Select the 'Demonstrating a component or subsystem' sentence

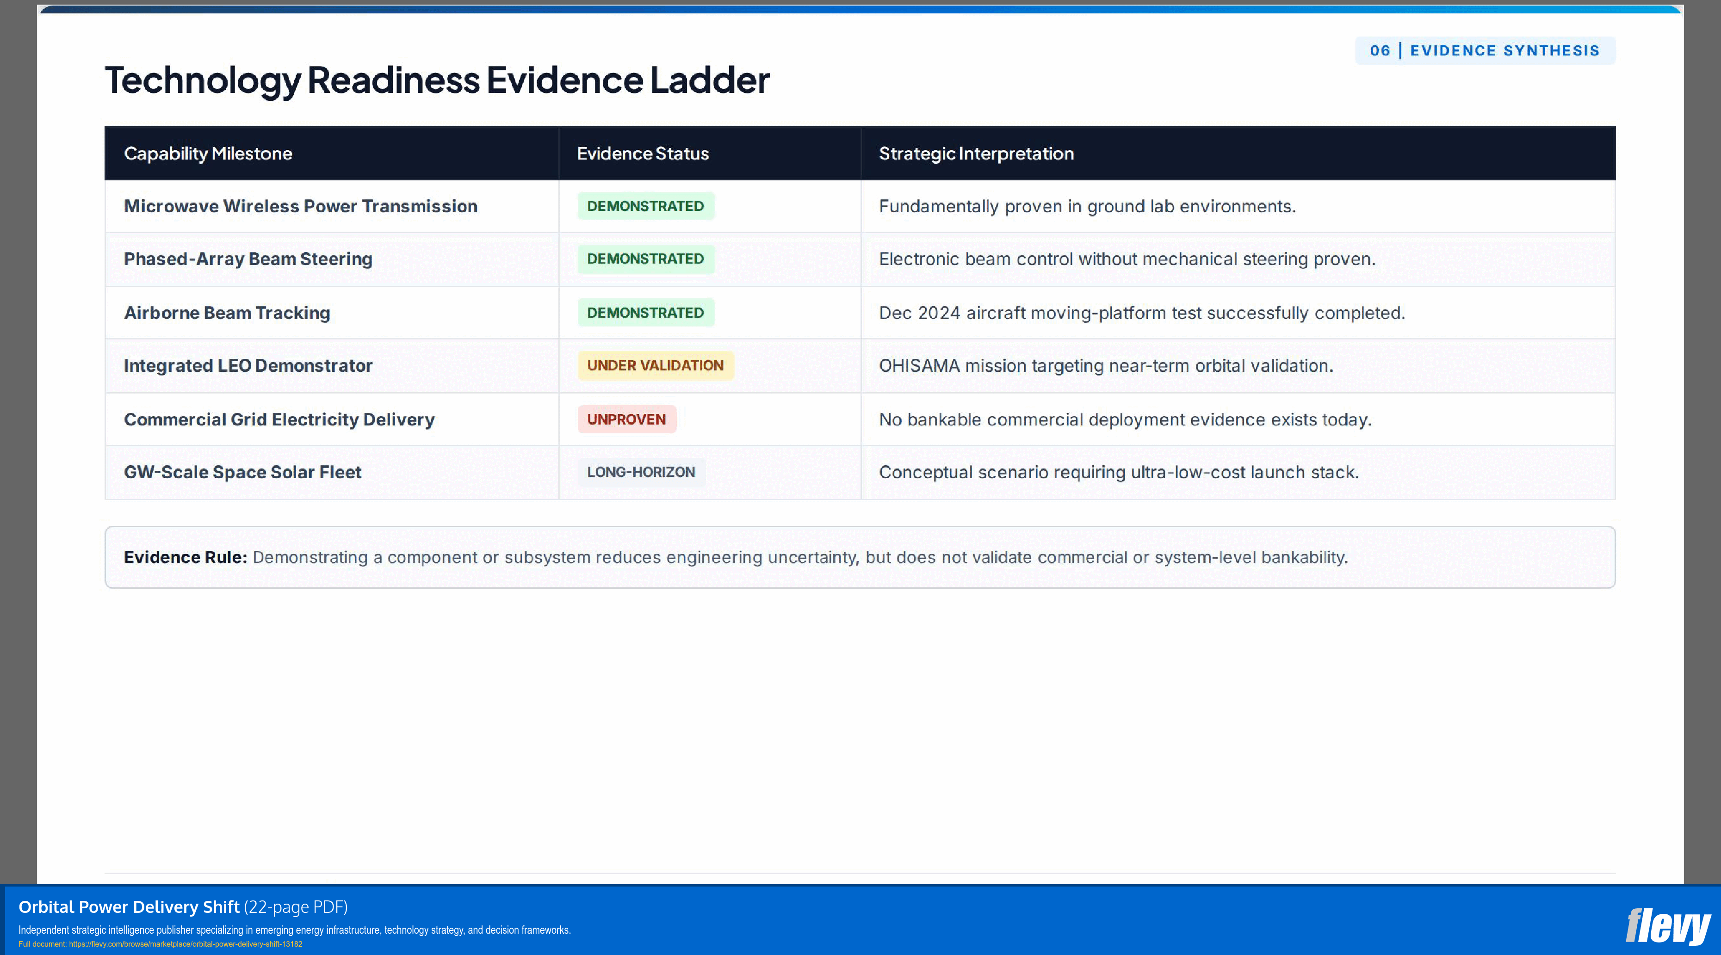[800, 558]
